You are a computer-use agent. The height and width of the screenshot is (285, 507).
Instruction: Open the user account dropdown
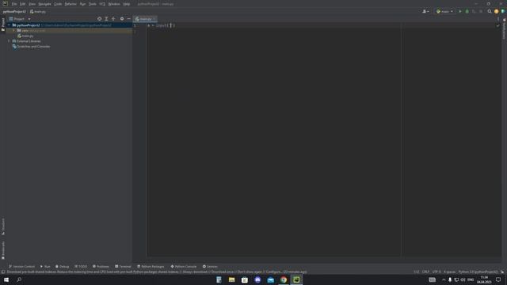tap(425, 11)
